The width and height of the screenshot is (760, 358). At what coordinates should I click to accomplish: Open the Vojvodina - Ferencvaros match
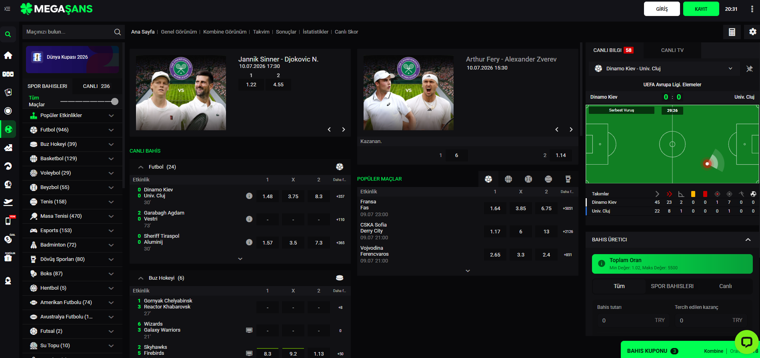(374, 251)
